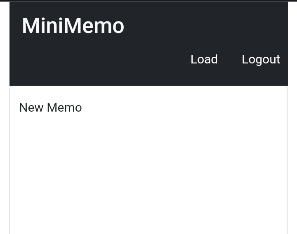Load saved memos from the navbar
This screenshot has width=297, height=234.
204,59
